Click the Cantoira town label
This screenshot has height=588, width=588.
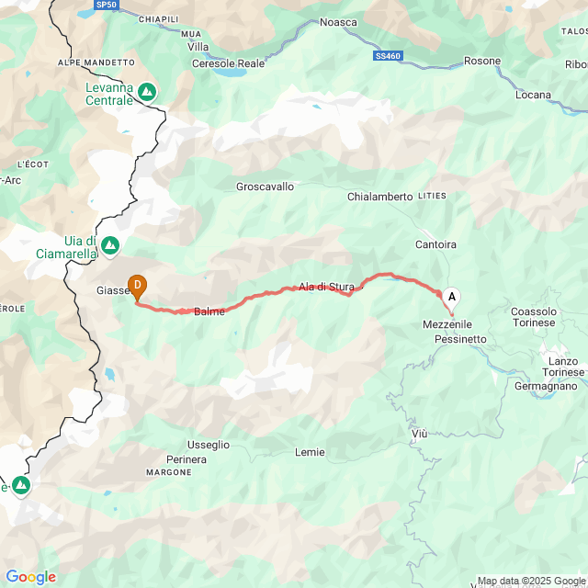coord(435,244)
